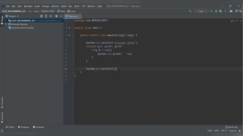Viewport: 243px width, 136px height.
Task: Click NPM20110007 breadcrumb in navigation bar
Action: click(48, 11)
